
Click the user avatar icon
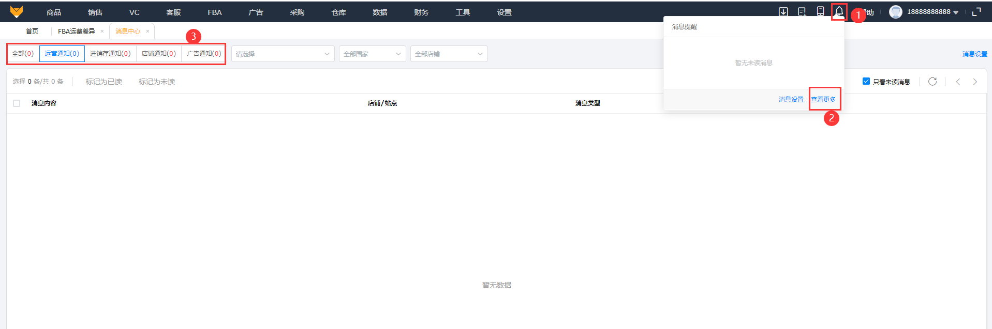[x=895, y=12]
